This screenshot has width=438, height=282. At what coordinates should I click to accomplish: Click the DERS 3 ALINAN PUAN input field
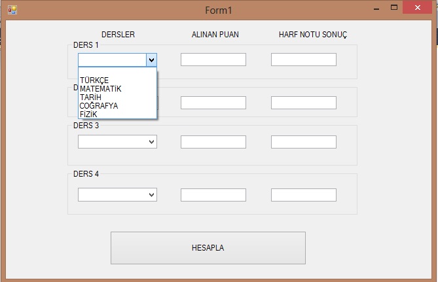pyautogui.click(x=213, y=142)
